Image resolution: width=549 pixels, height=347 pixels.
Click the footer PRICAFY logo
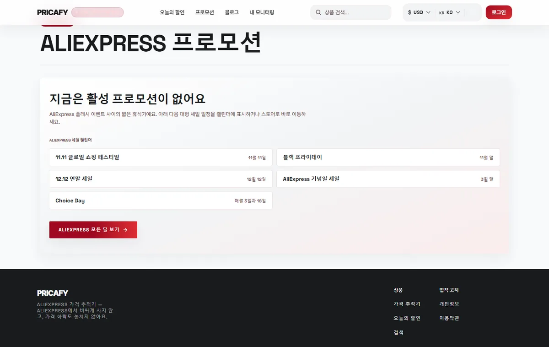click(x=53, y=293)
